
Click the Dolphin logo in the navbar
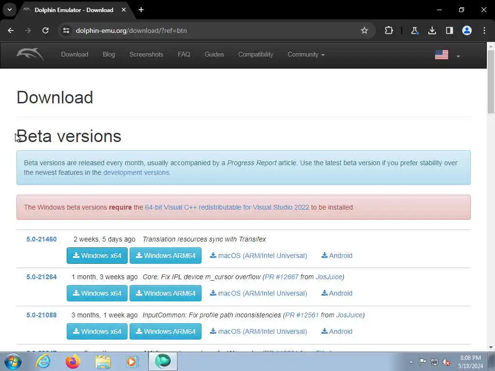(30, 55)
